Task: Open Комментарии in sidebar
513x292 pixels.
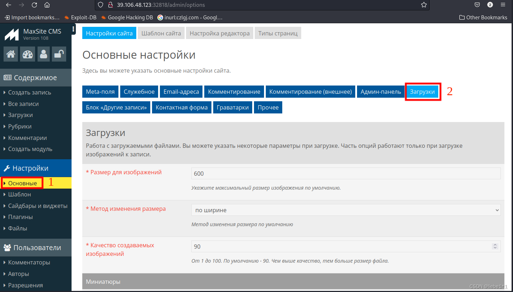Action: [x=28, y=138]
